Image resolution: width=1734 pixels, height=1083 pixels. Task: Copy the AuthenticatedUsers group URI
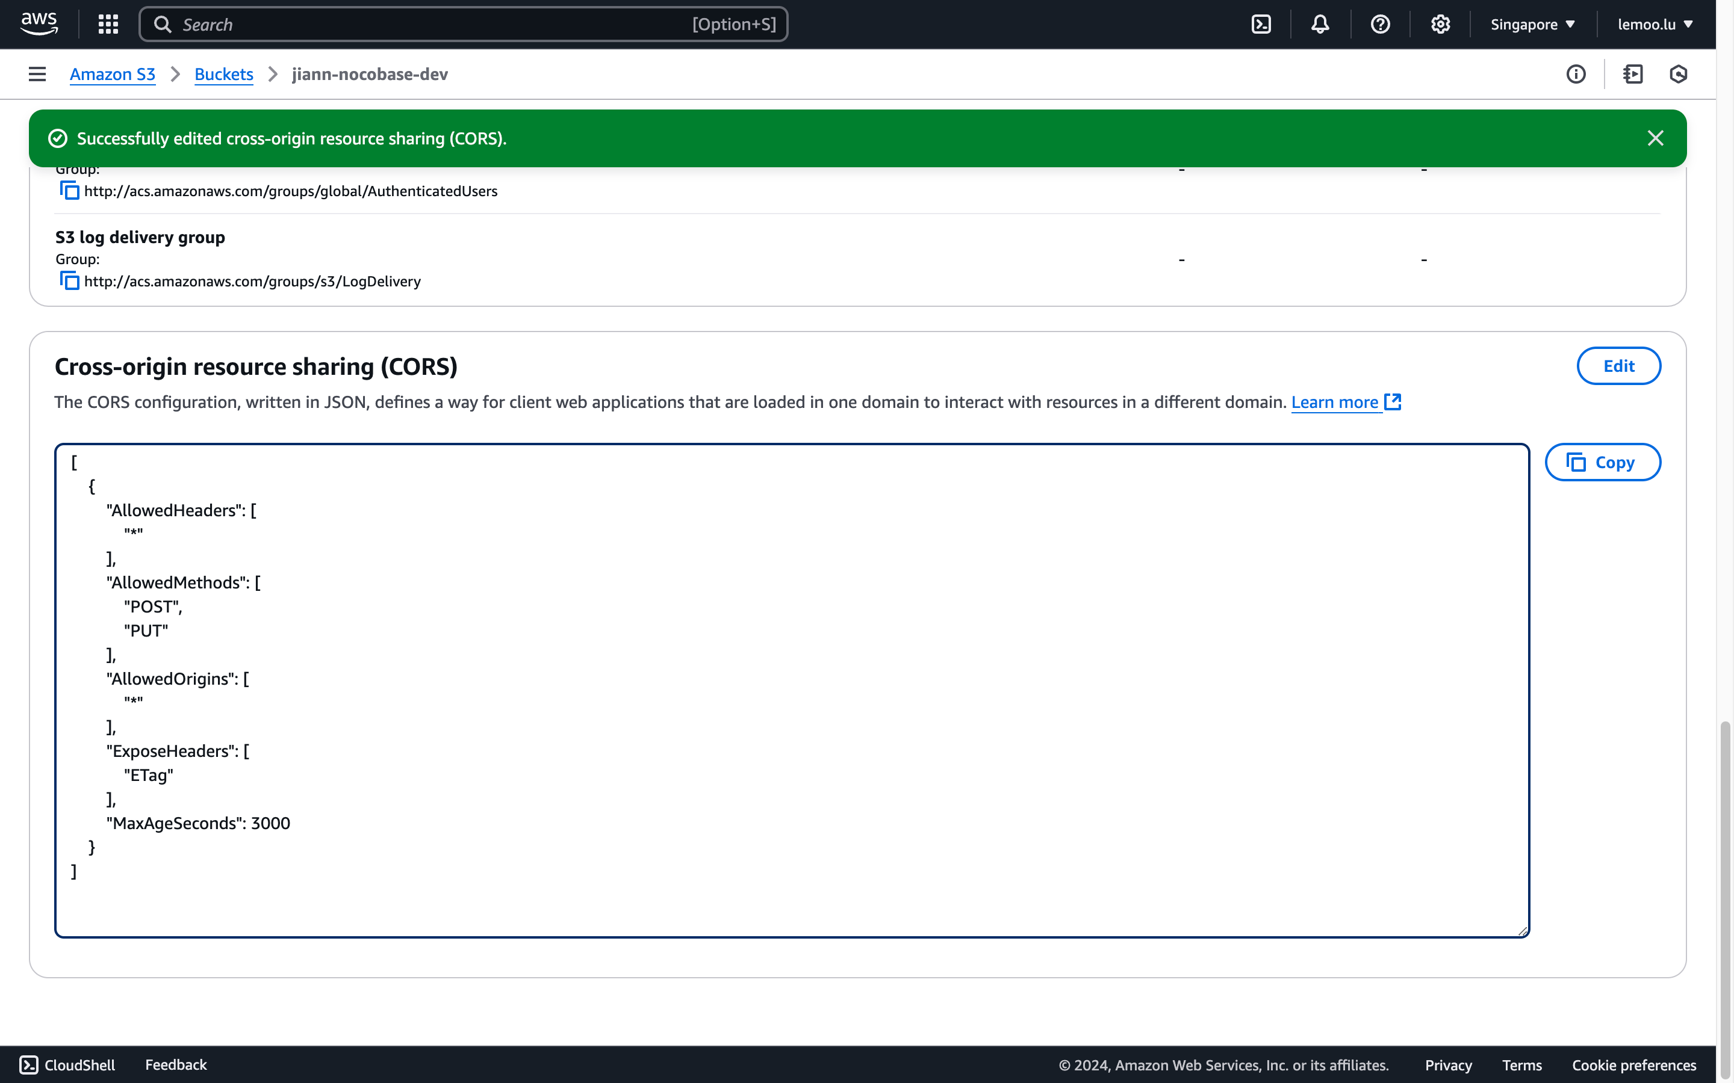click(x=69, y=191)
